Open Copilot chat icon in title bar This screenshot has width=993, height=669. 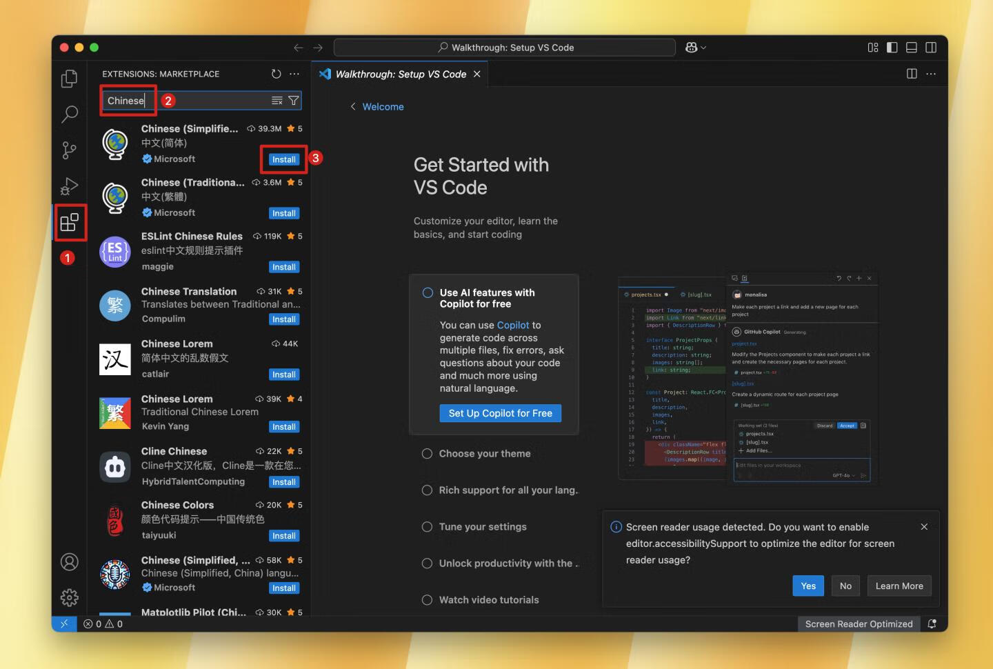tap(691, 48)
